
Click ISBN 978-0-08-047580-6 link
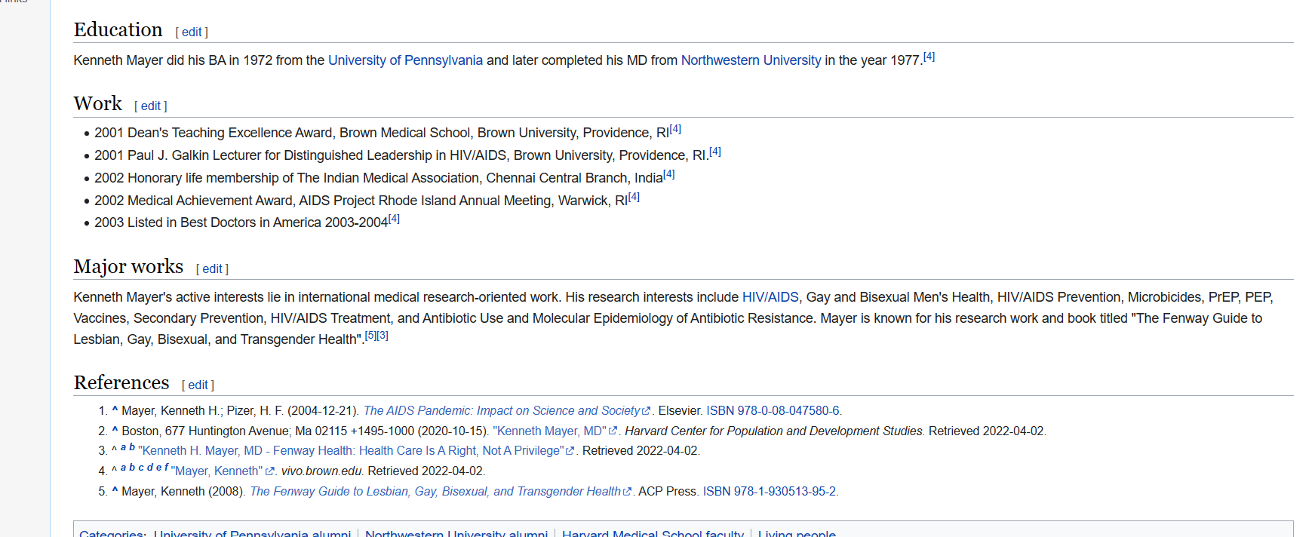coord(773,411)
